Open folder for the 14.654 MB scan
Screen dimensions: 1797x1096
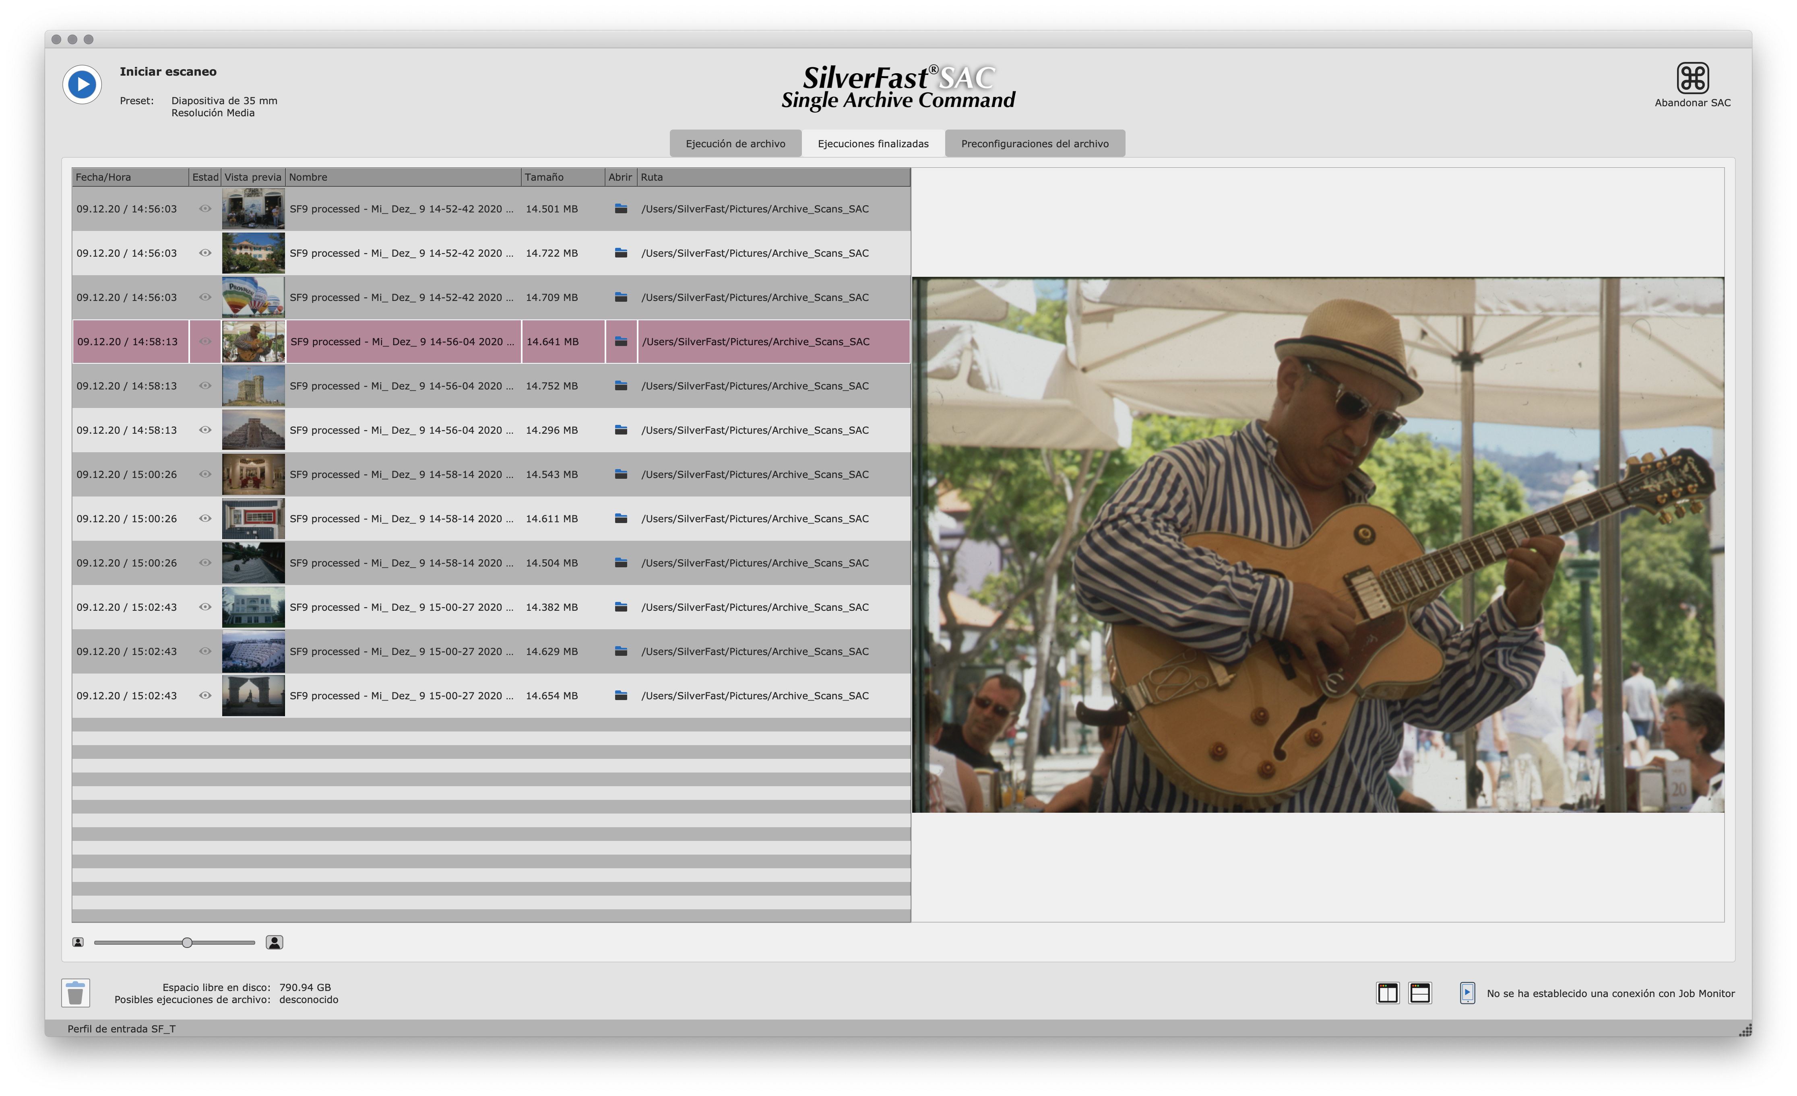[x=621, y=695]
